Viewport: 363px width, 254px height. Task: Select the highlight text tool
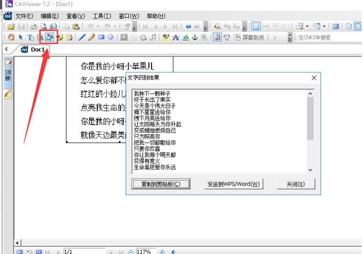point(166,38)
